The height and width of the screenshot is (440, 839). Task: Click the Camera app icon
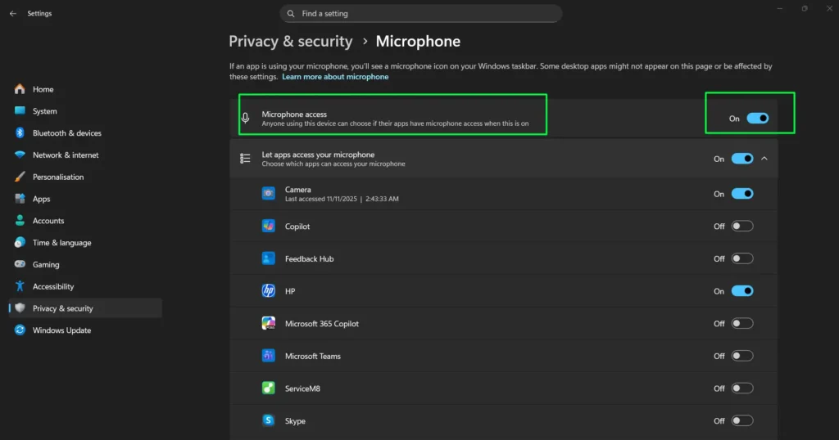(x=269, y=193)
